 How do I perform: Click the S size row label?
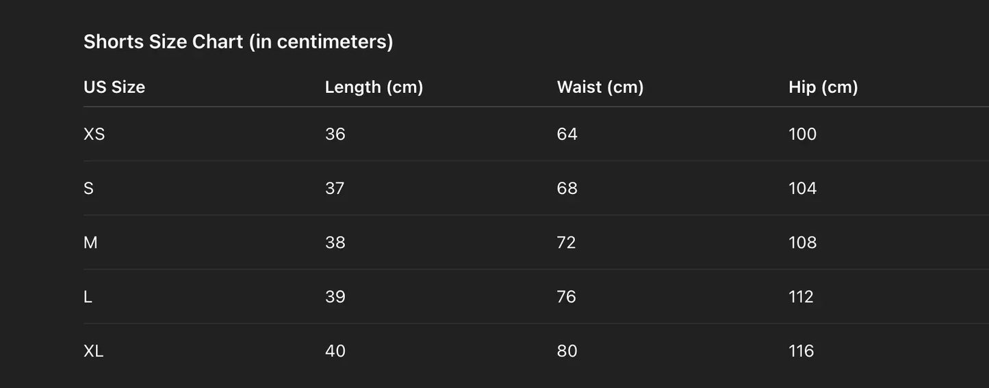click(88, 188)
